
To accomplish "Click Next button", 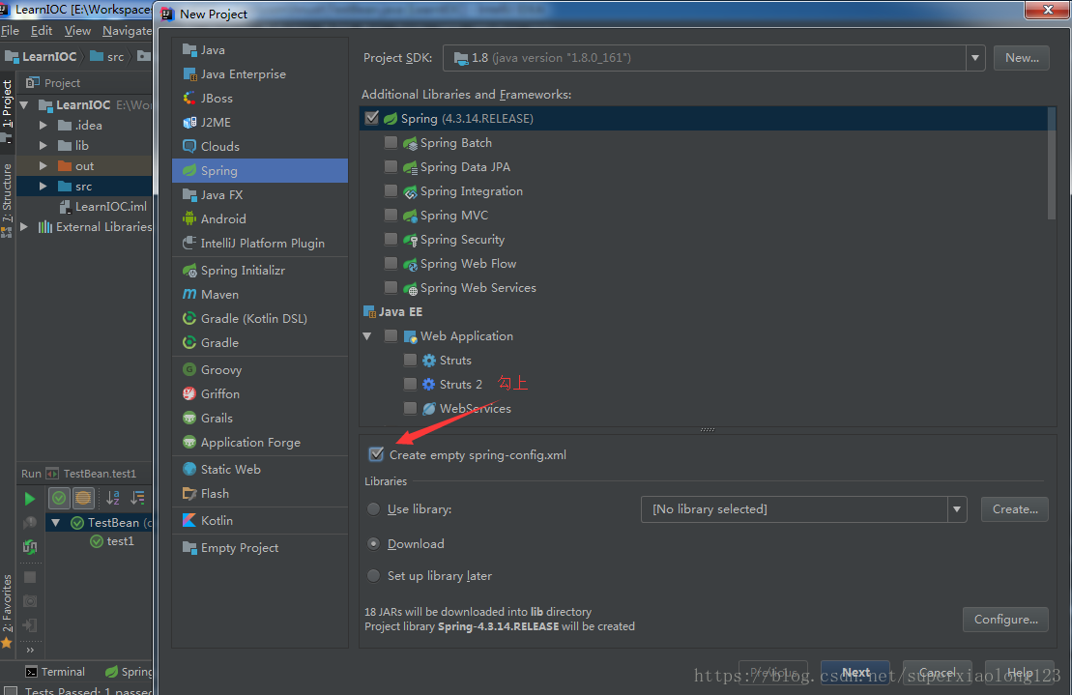I will pos(855,673).
